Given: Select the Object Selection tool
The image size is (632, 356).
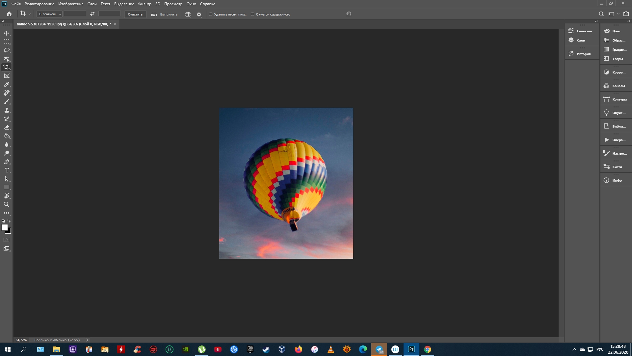Looking at the screenshot, I should (7, 59).
